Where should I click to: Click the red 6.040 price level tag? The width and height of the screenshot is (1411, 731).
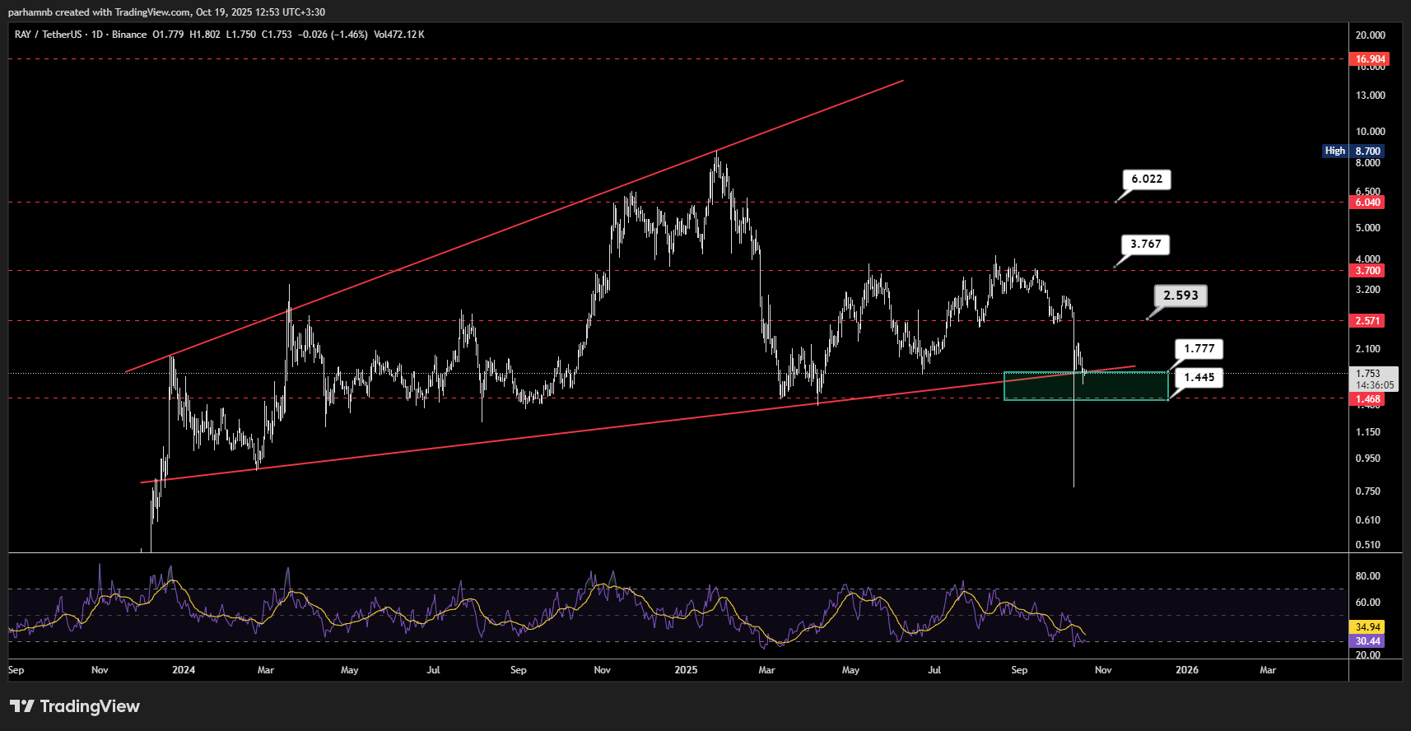[x=1367, y=203]
